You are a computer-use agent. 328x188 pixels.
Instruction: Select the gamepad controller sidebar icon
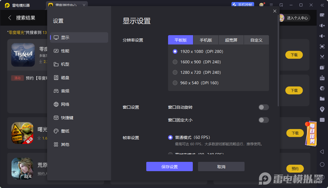pos(322,88)
